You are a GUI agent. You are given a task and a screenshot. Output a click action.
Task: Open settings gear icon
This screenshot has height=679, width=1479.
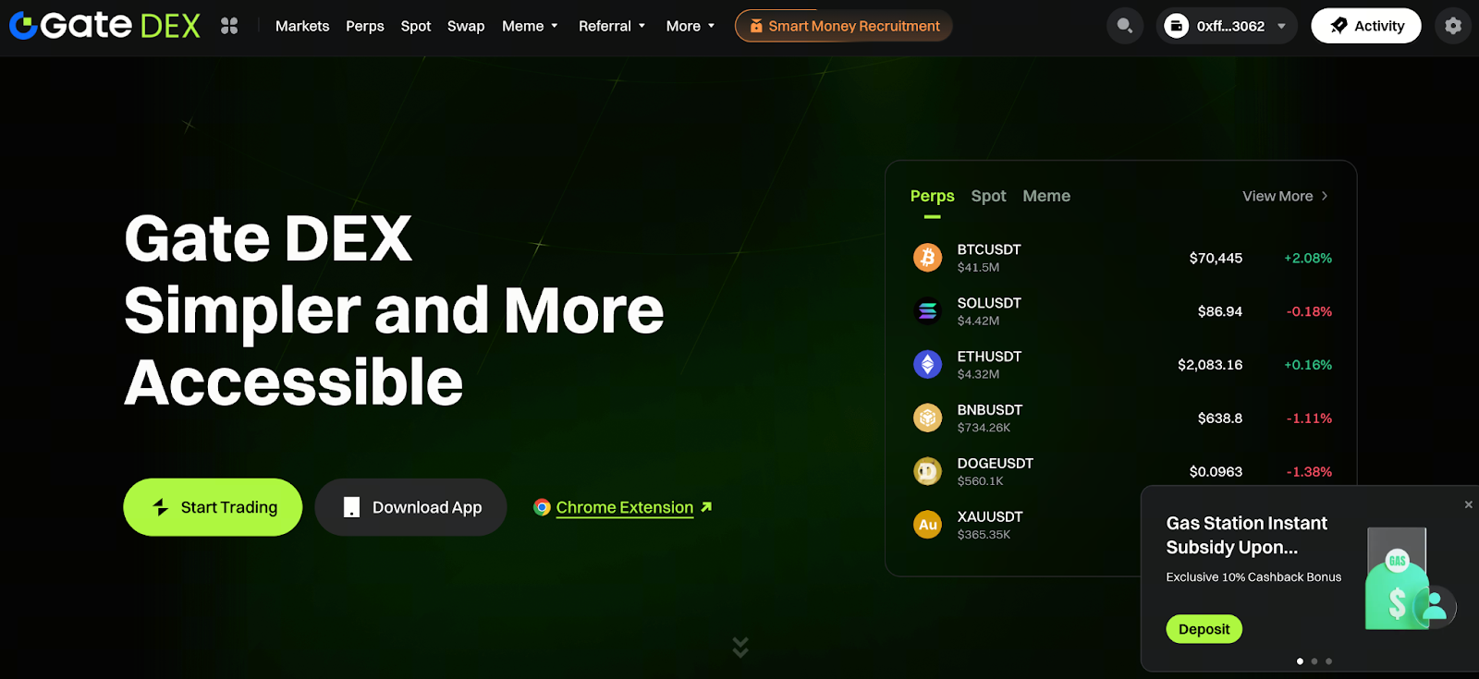pyautogui.click(x=1453, y=26)
